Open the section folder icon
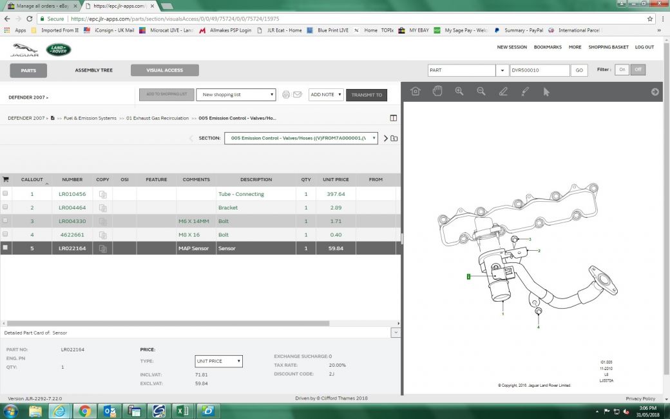This screenshot has height=419, width=670. click(x=394, y=139)
